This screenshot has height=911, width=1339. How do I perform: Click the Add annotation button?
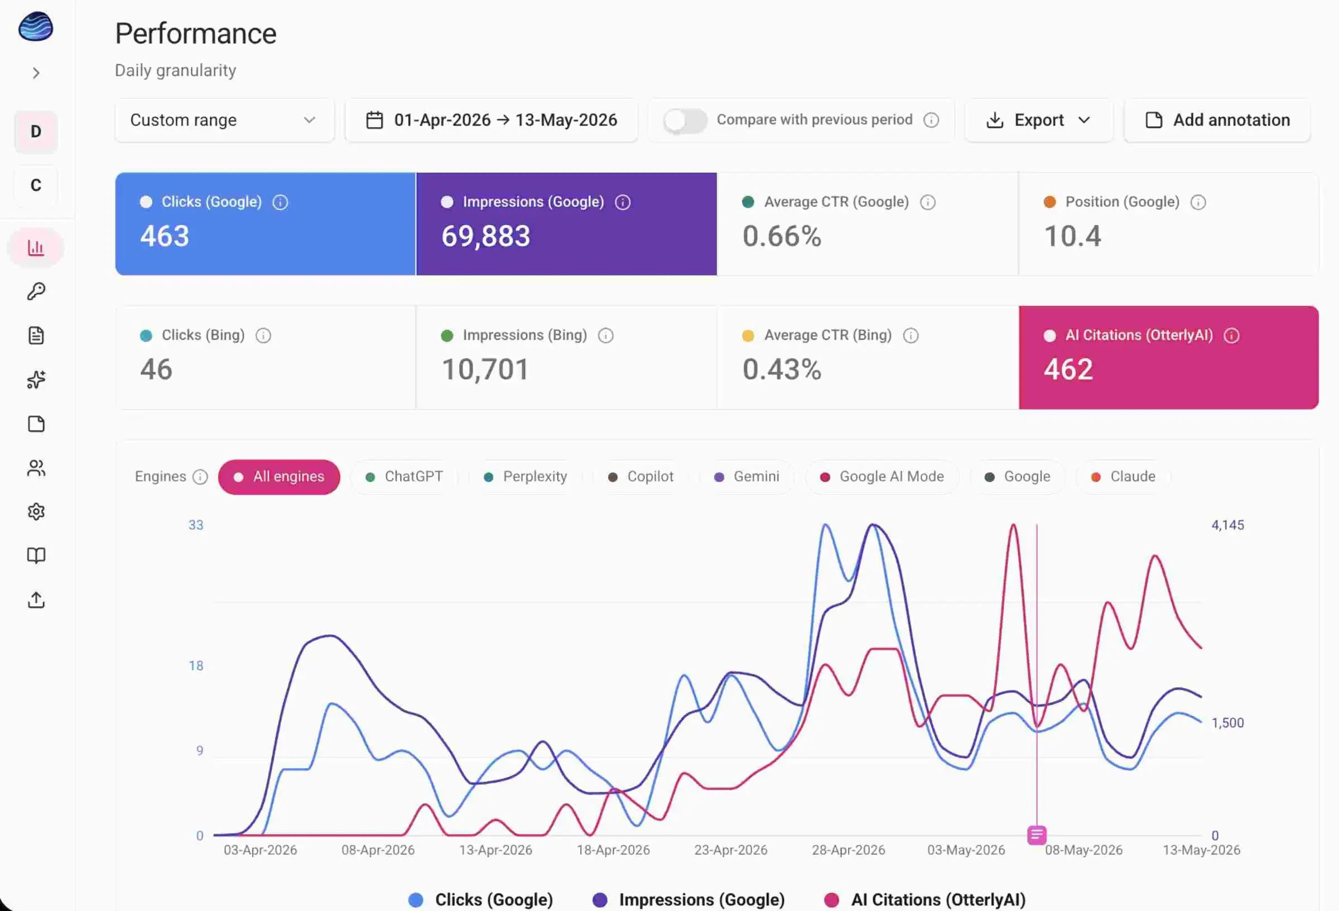[x=1217, y=120]
